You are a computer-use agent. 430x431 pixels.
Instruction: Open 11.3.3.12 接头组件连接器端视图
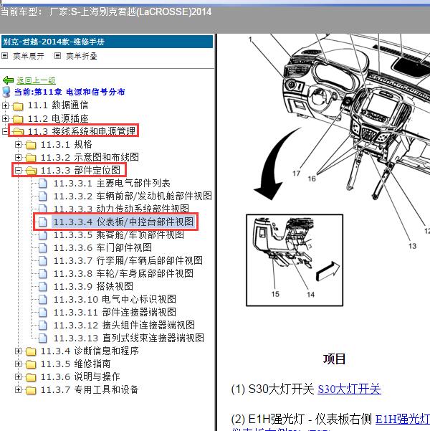(x=124, y=325)
